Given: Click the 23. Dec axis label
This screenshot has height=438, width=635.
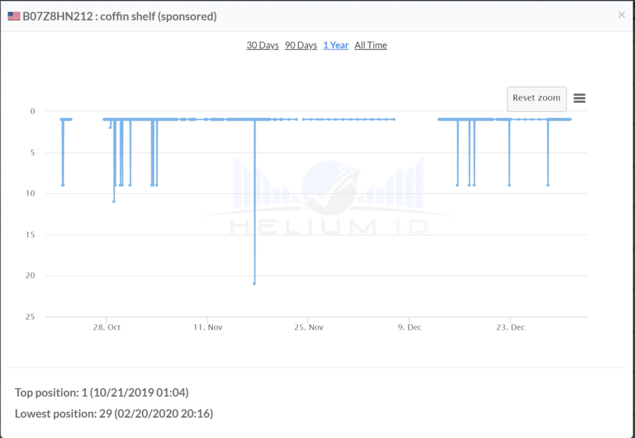Looking at the screenshot, I should [x=510, y=326].
